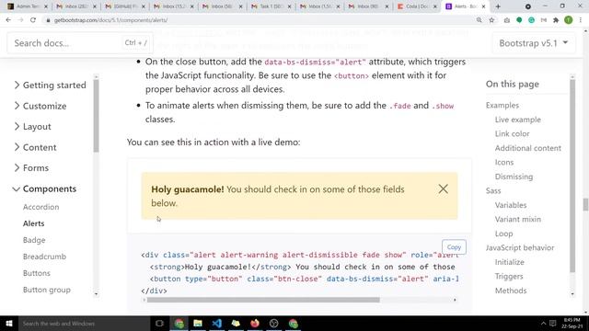Viewport: 589px width, 331px height.
Task: Open the Chrome three-dot menu
Action: (x=581, y=20)
